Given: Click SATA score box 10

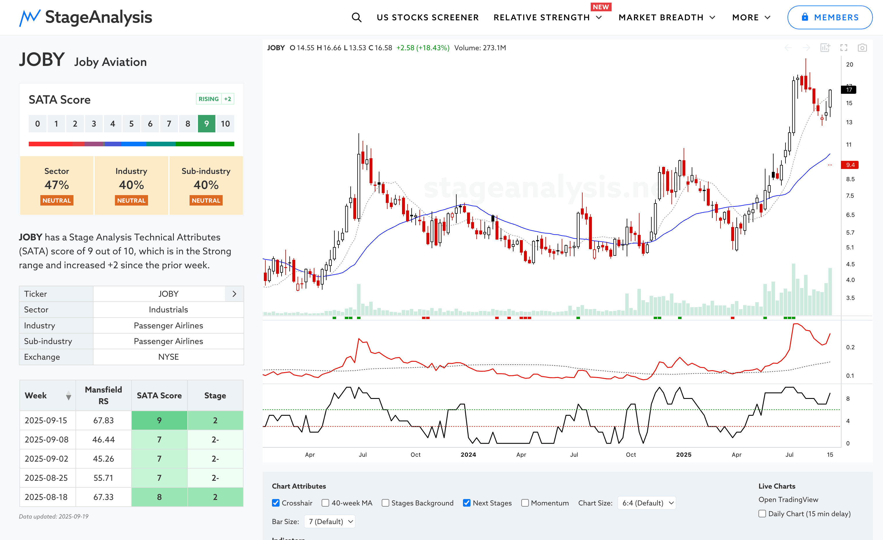Looking at the screenshot, I should pos(225,124).
